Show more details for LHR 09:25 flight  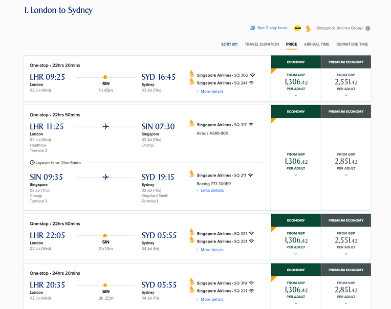[212, 91]
